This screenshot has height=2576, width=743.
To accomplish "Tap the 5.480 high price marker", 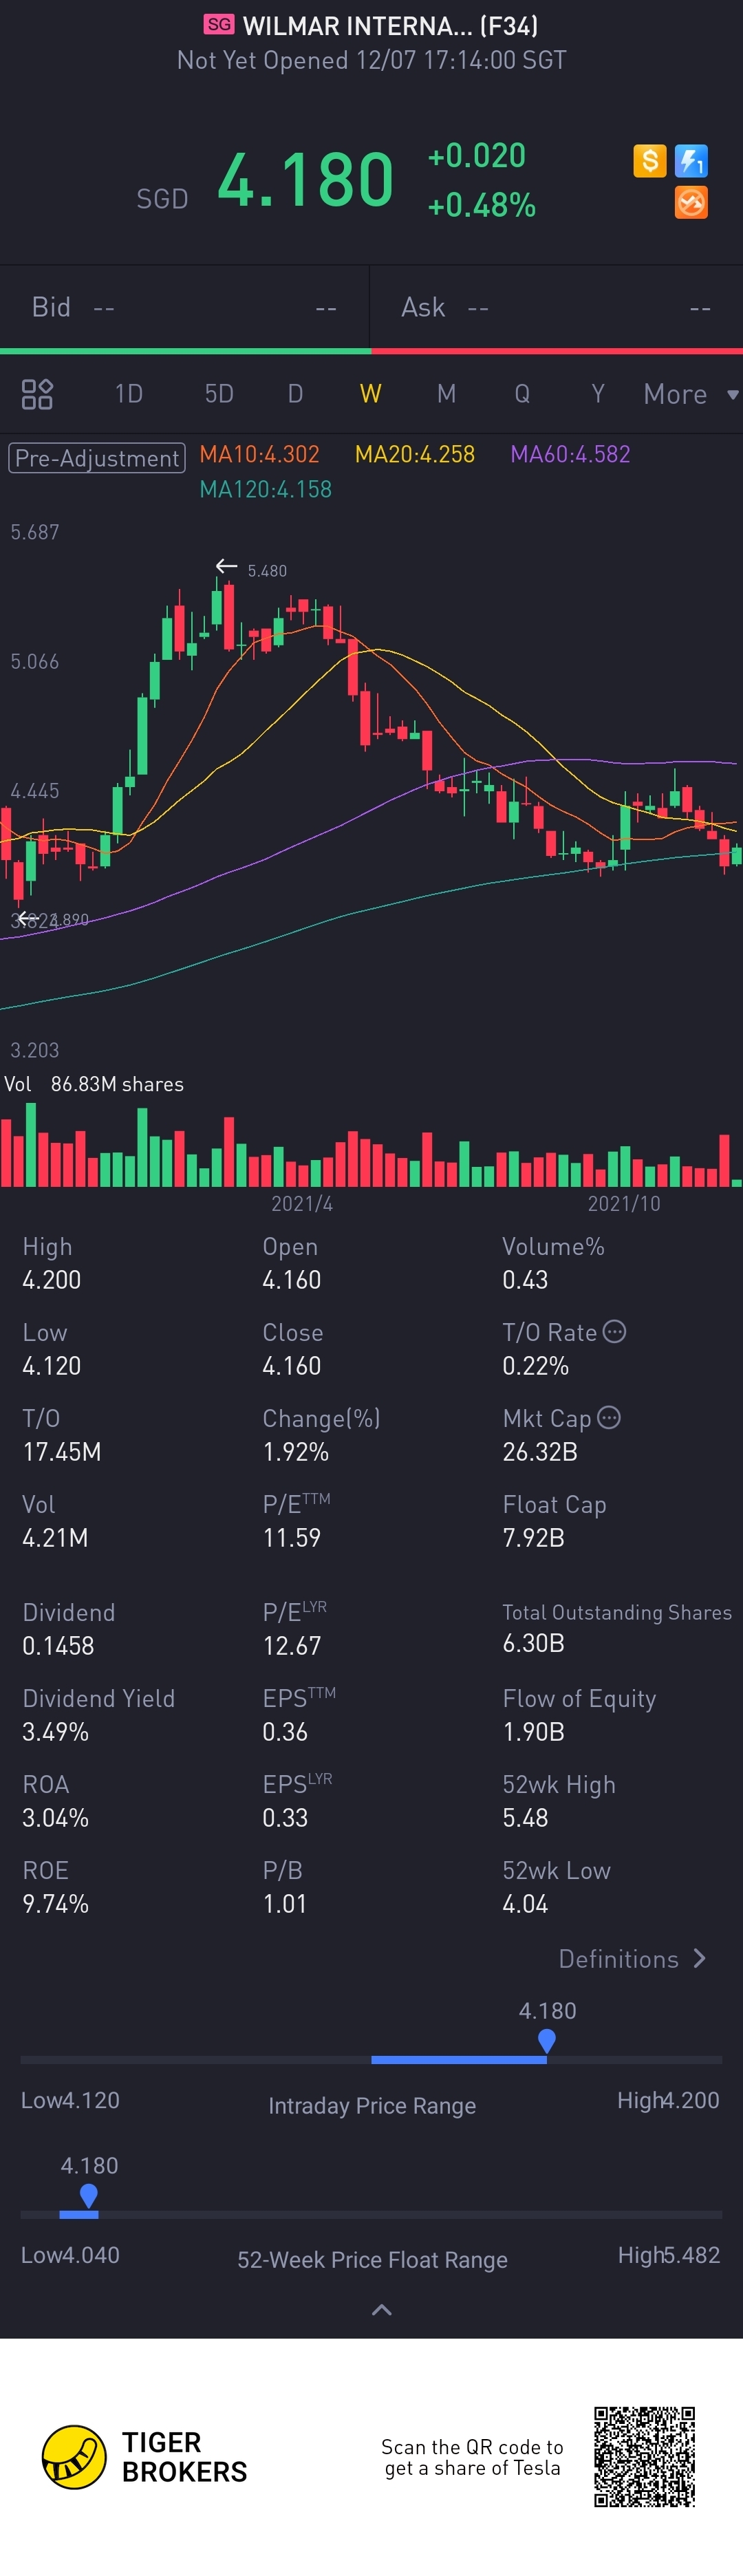I will coord(267,570).
